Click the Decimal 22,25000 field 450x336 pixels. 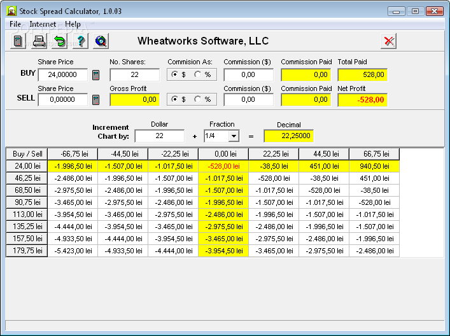click(289, 136)
